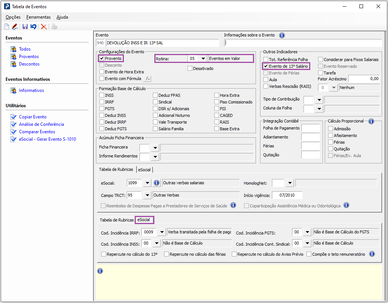
Task: Expand the Campo TRCT dropdown
Action: (147, 195)
